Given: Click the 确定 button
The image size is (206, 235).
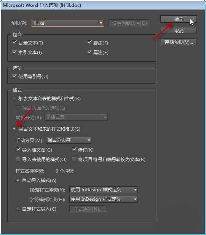Looking at the screenshot, I should [179, 19].
